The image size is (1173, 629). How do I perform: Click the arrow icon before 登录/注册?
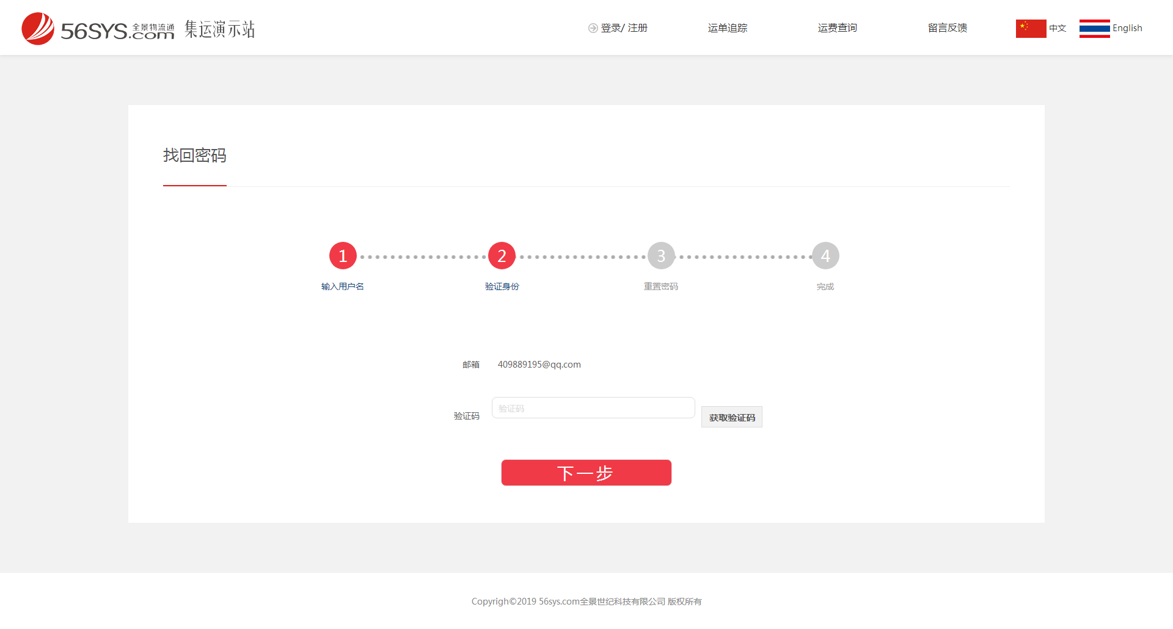point(592,27)
